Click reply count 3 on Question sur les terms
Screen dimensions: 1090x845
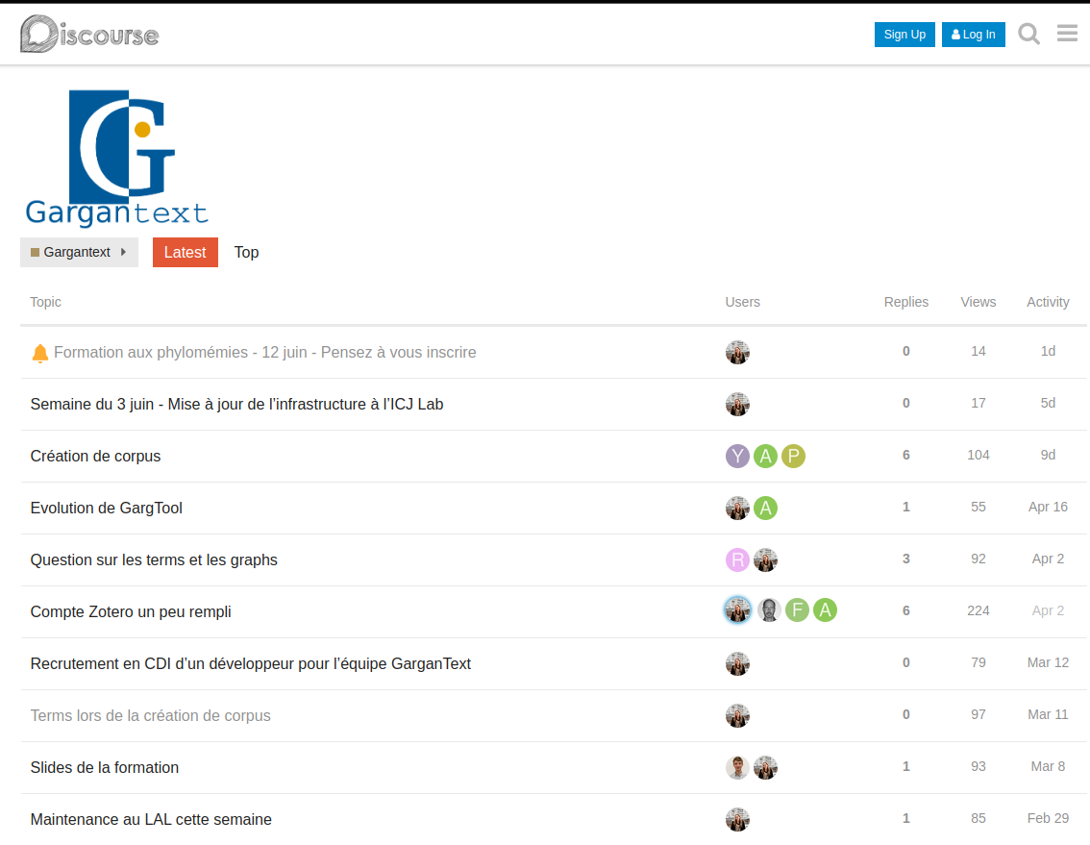(905, 559)
